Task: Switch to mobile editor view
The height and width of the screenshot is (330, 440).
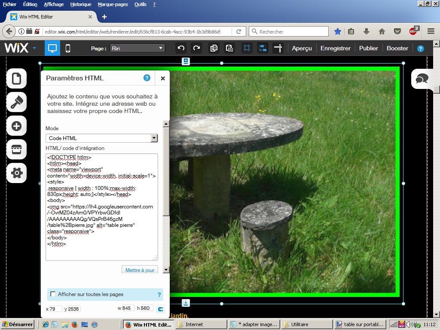Action: (x=67, y=48)
